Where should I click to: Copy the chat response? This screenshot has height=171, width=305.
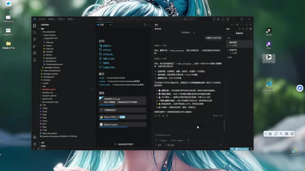[x=159, y=116]
